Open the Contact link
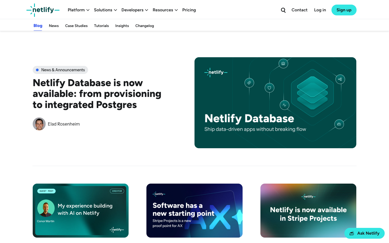The width and height of the screenshot is (389, 243). [x=299, y=10]
